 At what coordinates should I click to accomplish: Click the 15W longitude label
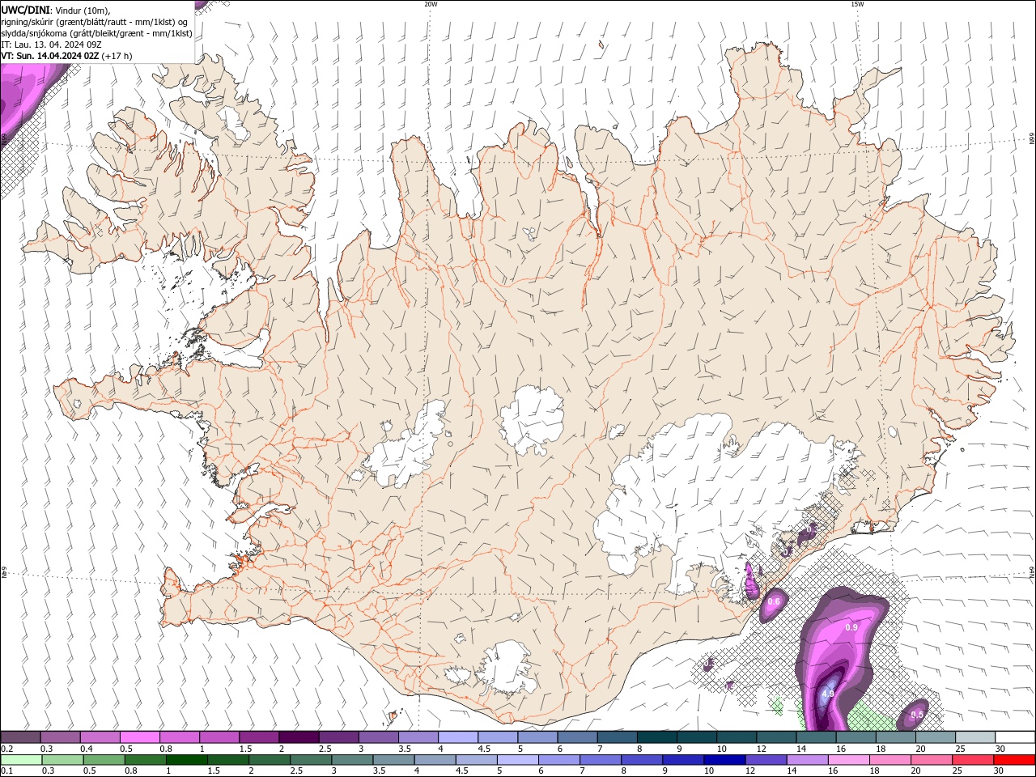[857, 4]
